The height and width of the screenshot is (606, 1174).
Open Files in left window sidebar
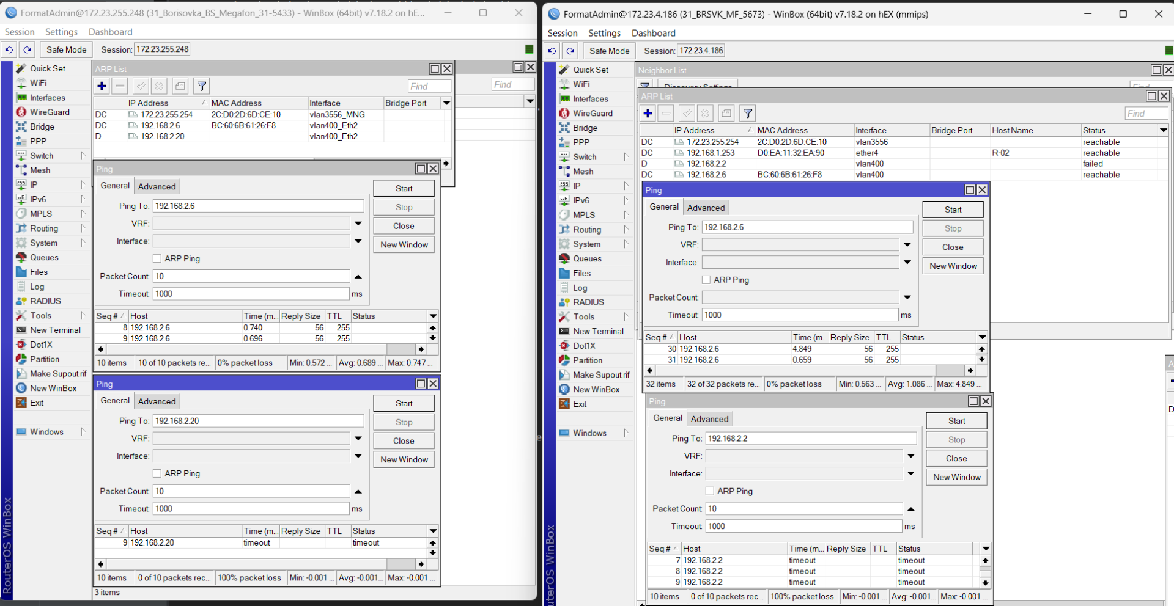click(39, 272)
